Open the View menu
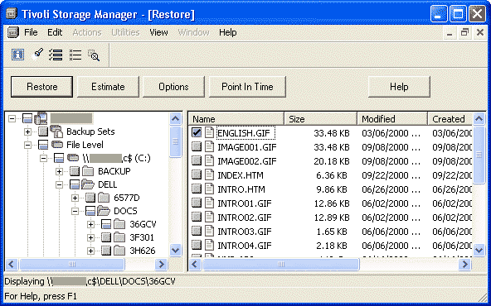 pos(158,32)
